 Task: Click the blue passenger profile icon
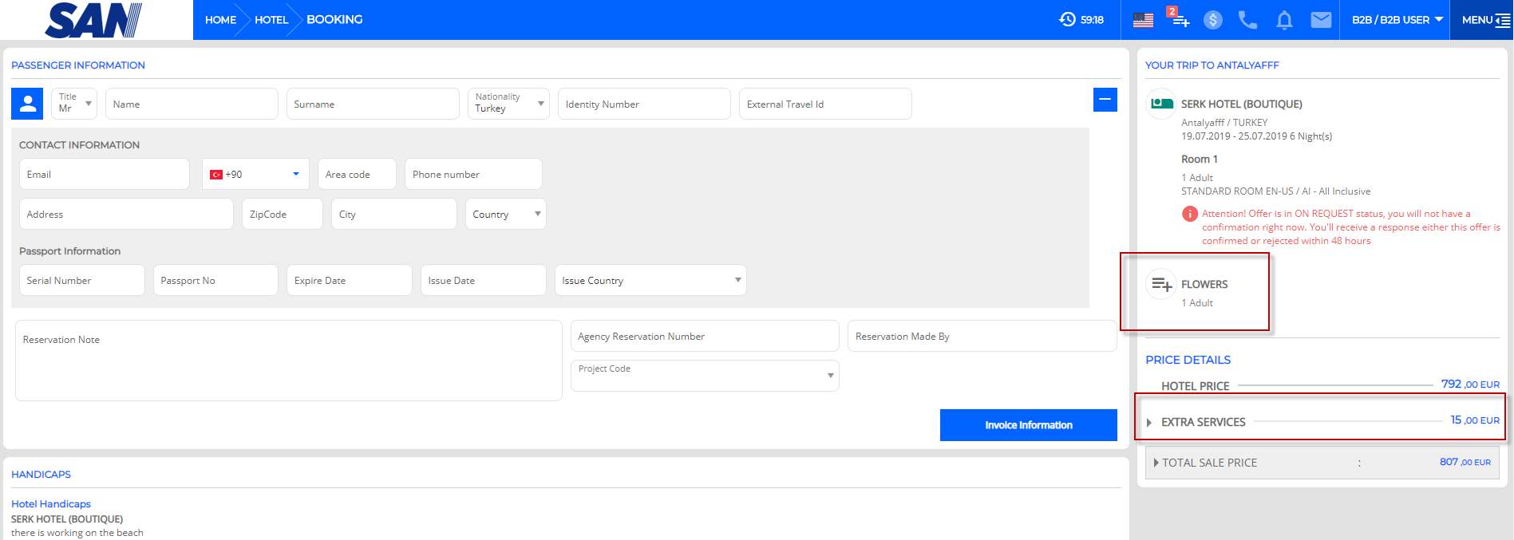click(x=27, y=104)
